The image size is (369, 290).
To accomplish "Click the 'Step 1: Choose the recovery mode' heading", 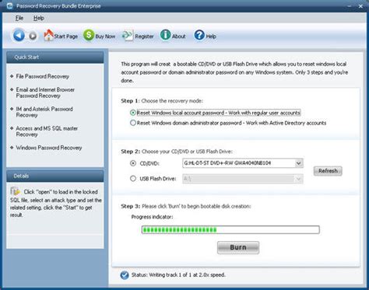I will pos(162,101).
